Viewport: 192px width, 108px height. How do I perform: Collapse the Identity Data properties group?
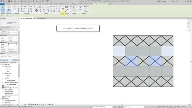click(17, 42)
